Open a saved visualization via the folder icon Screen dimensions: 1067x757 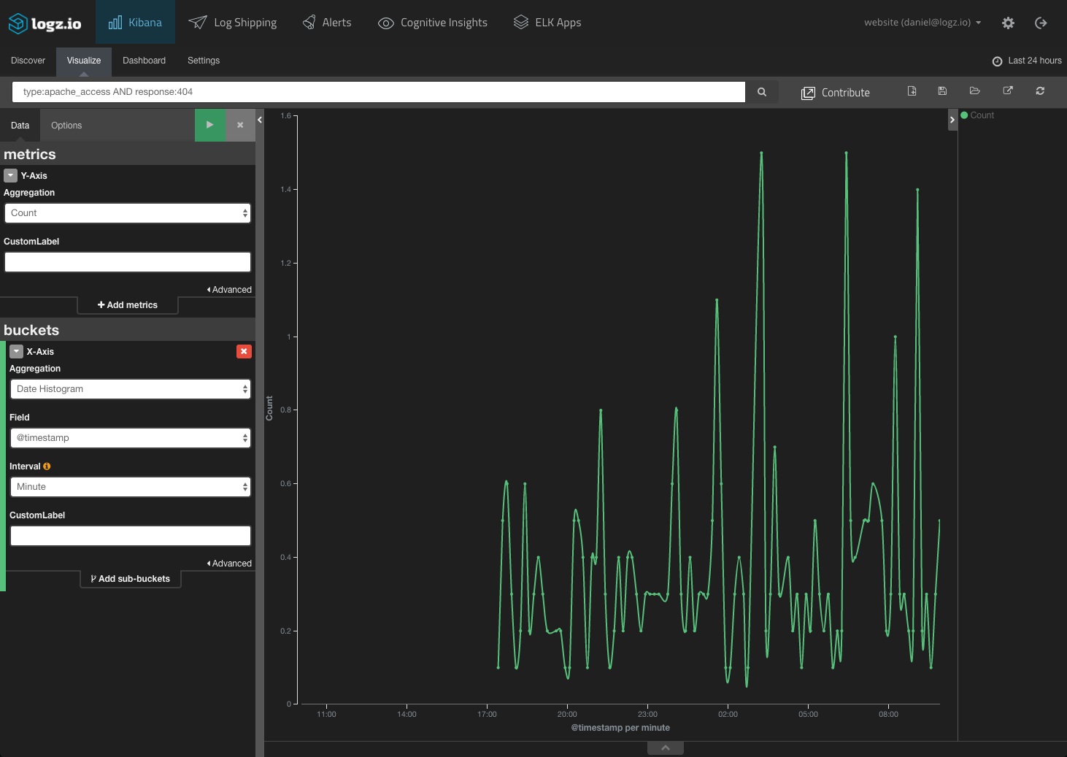click(x=974, y=91)
